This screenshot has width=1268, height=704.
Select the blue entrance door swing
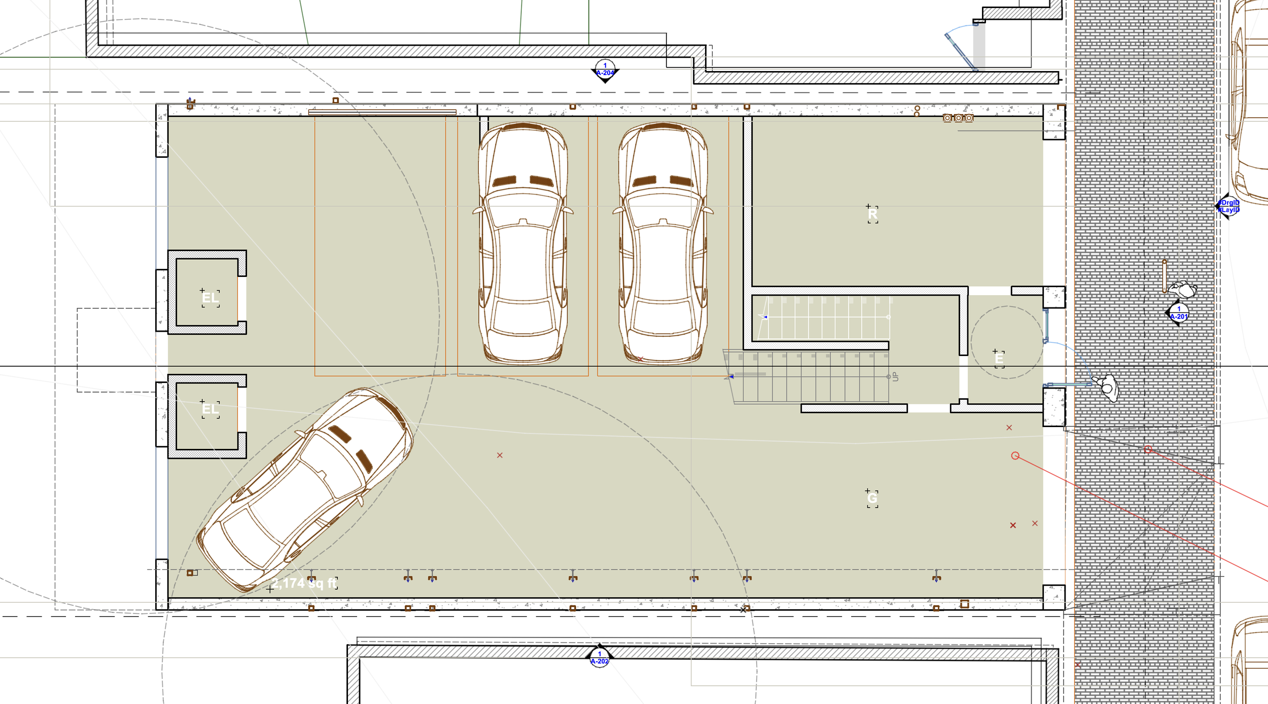click(1068, 363)
